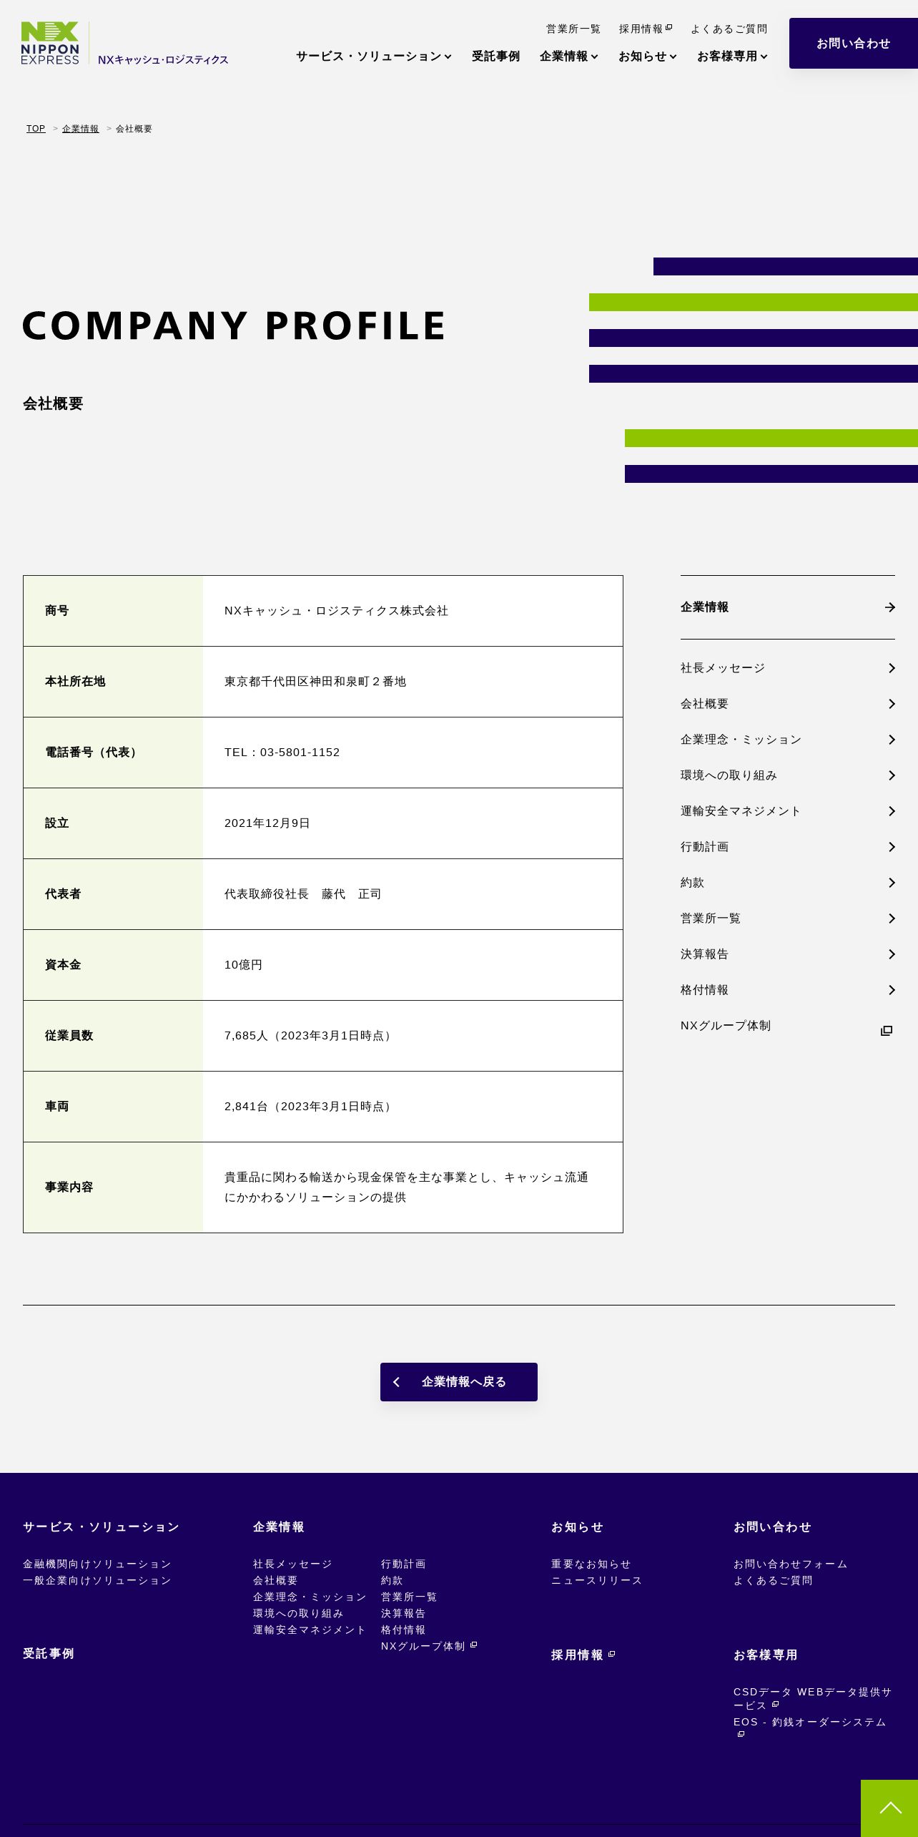Click 企業情報 in the breadcrumb

[x=81, y=129]
